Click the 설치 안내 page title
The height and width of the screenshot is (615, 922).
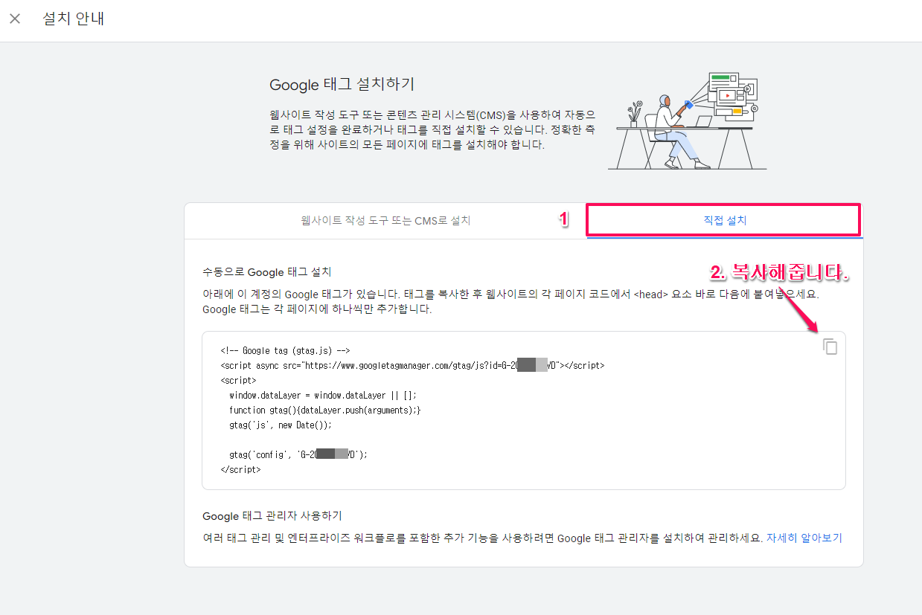tap(74, 19)
